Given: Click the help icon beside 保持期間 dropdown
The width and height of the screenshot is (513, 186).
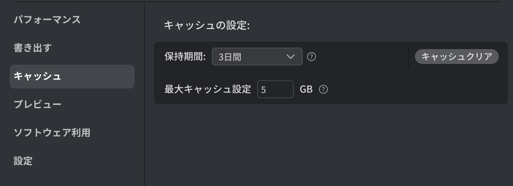Looking at the screenshot, I should [x=312, y=57].
